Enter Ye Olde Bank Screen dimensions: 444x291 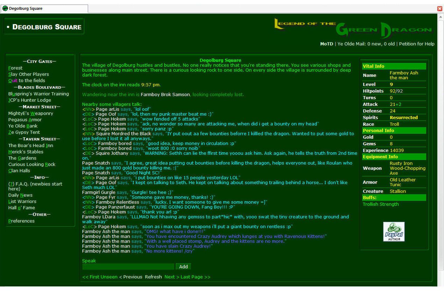[x=23, y=126]
